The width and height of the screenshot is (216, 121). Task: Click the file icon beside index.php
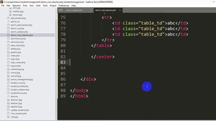point(8,55)
